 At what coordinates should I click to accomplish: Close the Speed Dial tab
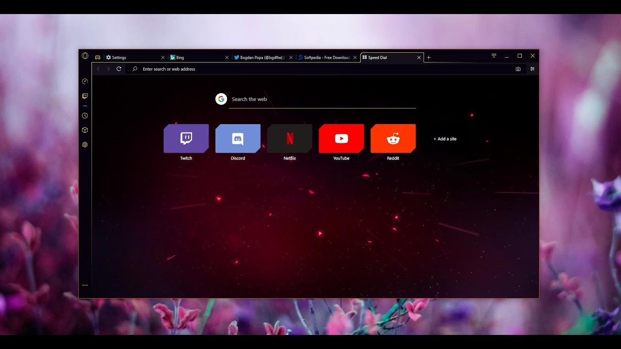pyautogui.click(x=419, y=57)
